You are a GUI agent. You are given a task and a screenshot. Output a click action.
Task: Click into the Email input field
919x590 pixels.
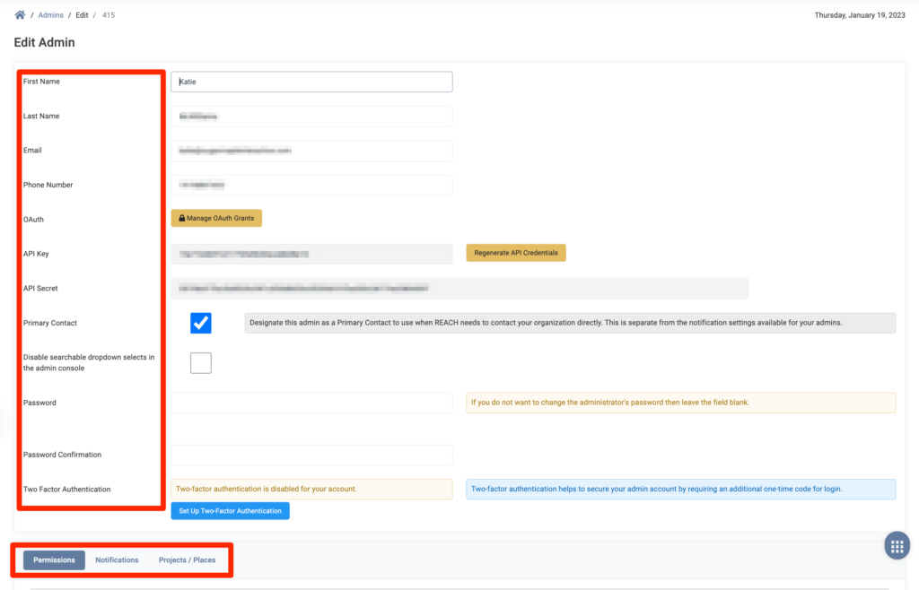311,151
